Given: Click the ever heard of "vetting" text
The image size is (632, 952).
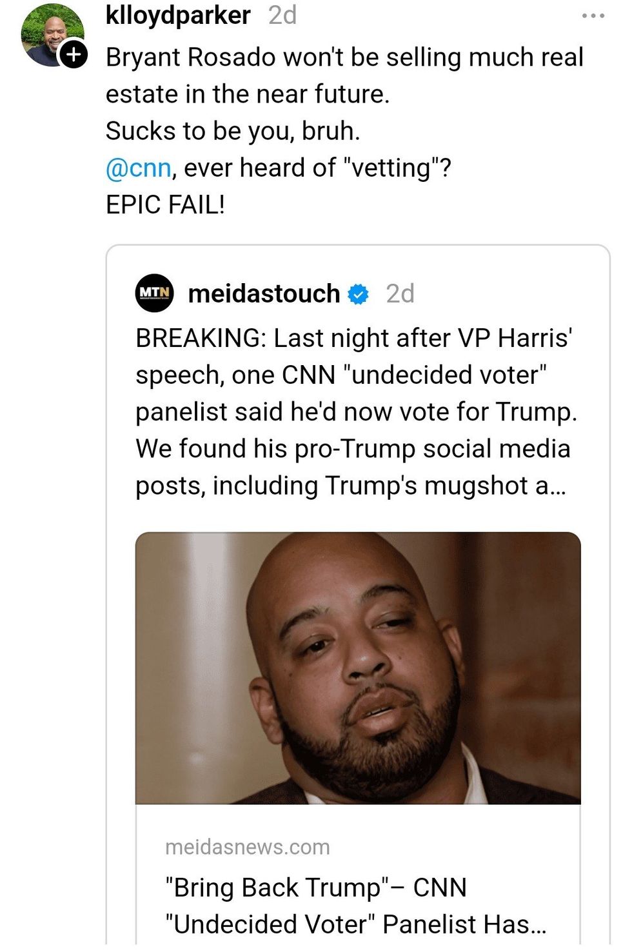Looking at the screenshot, I should [317, 168].
